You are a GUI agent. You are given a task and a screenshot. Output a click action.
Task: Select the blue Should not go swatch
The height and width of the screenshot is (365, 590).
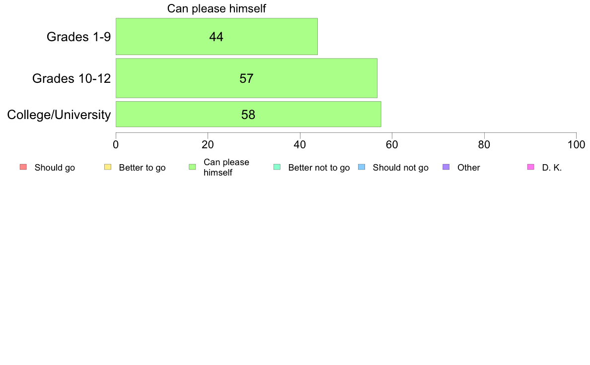tap(362, 167)
